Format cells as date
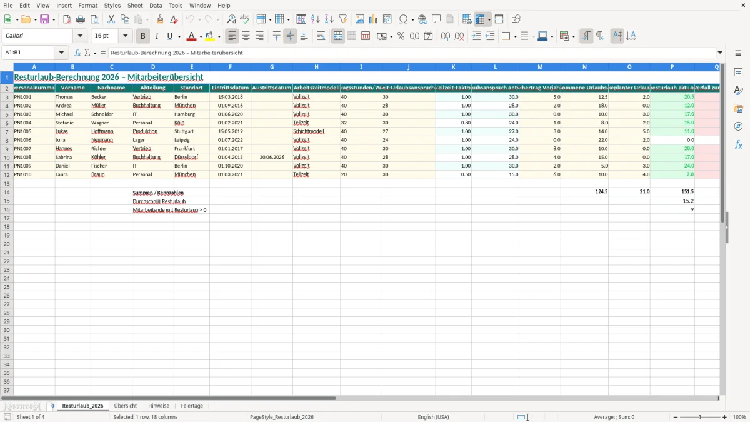 click(429, 36)
